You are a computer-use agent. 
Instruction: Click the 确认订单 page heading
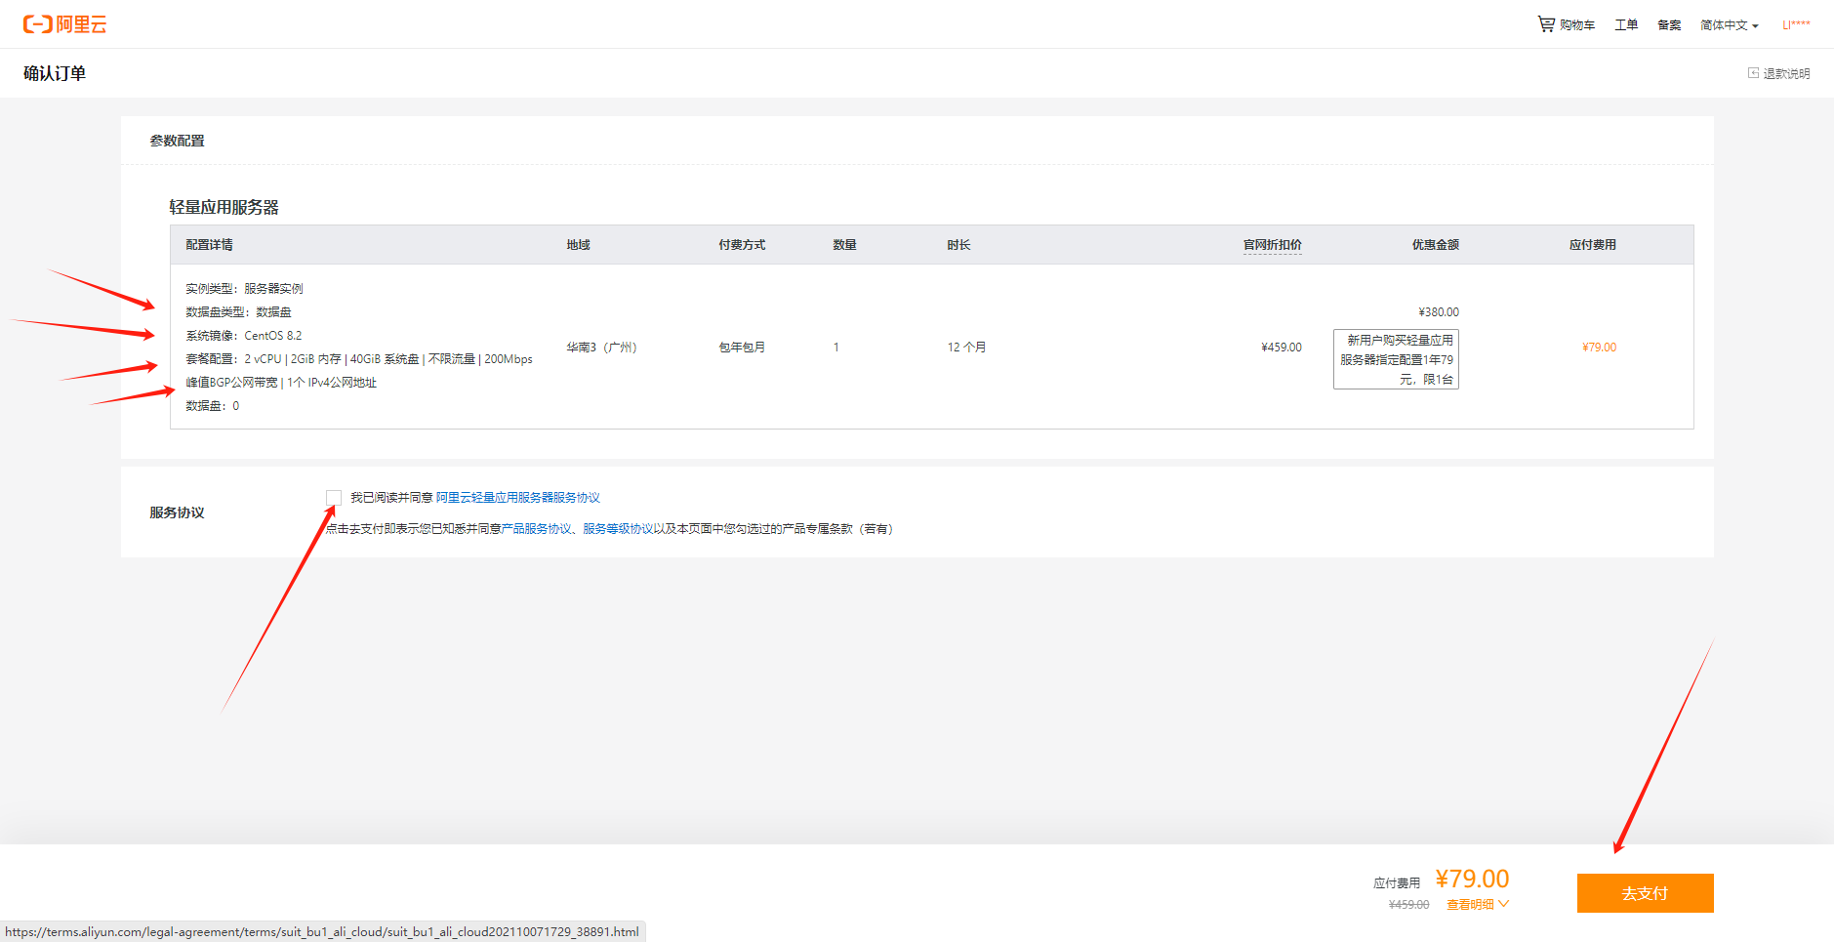pos(55,73)
